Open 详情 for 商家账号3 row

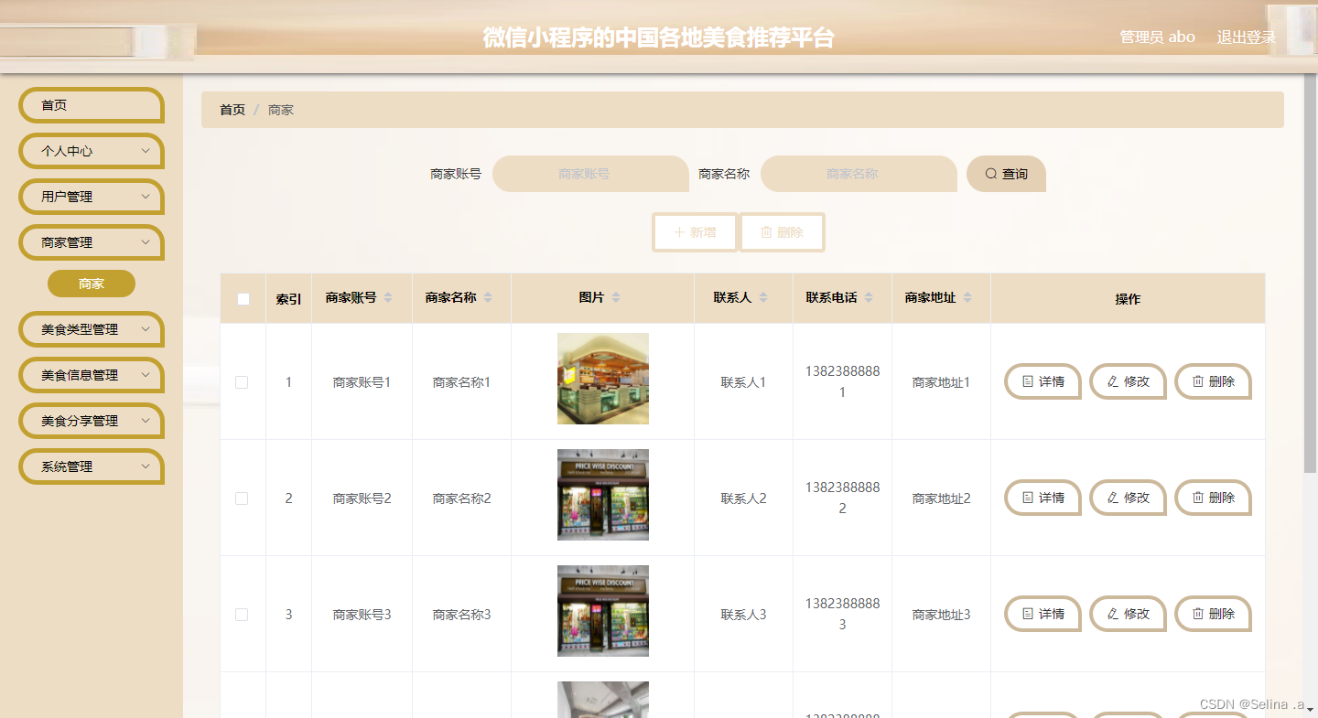[1043, 614]
